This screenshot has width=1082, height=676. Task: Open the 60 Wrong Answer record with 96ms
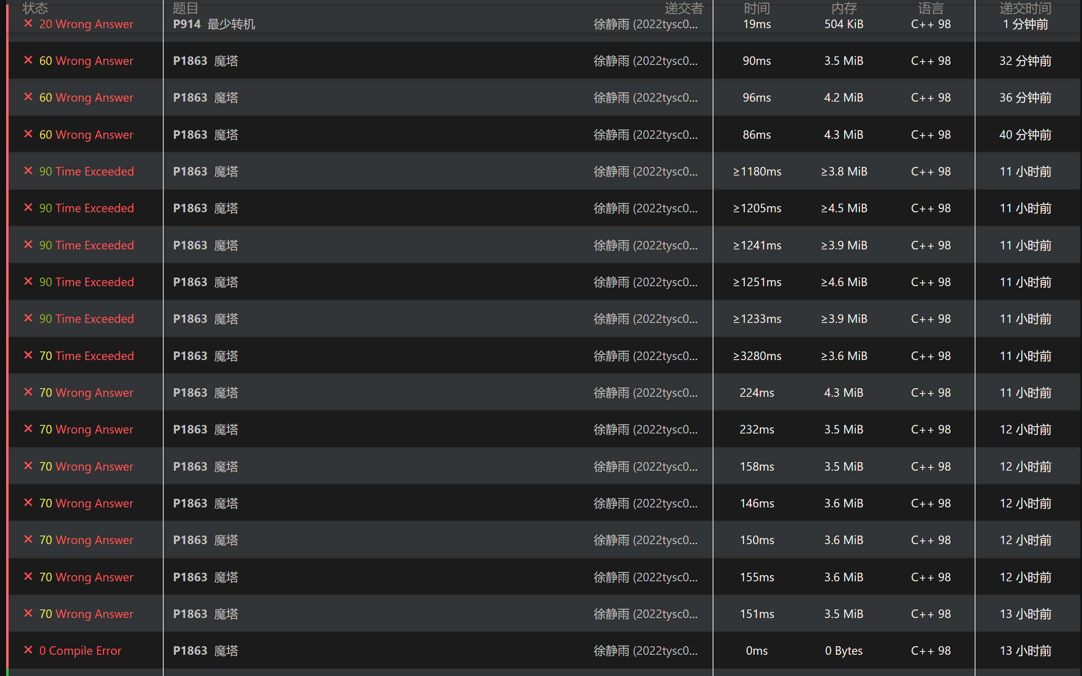click(86, 98)
